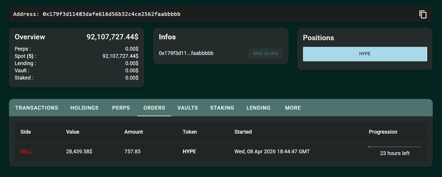Screen dimensions: 442x177
Task: Click the order progression bar
Action: click(395, 147)
